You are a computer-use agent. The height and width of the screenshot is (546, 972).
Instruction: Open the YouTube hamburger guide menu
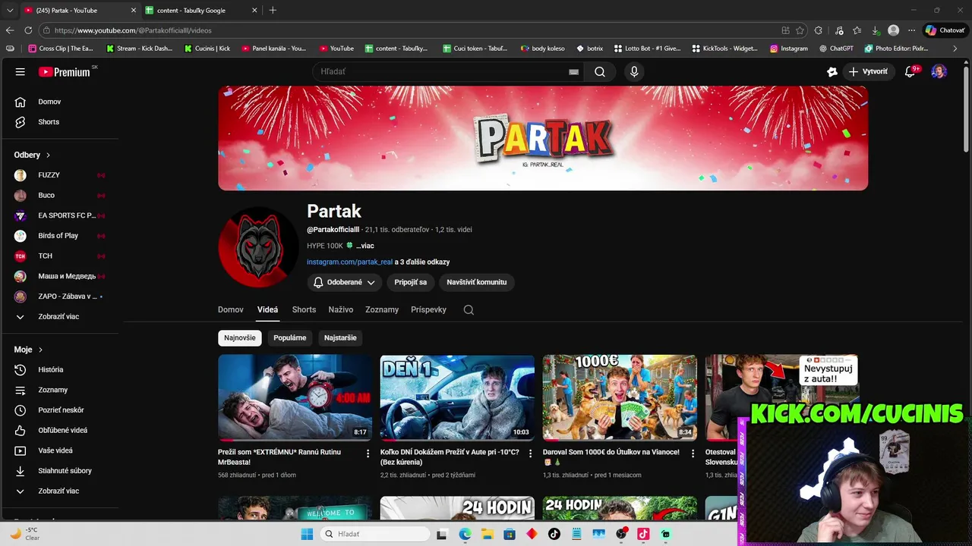pos(21,72)
